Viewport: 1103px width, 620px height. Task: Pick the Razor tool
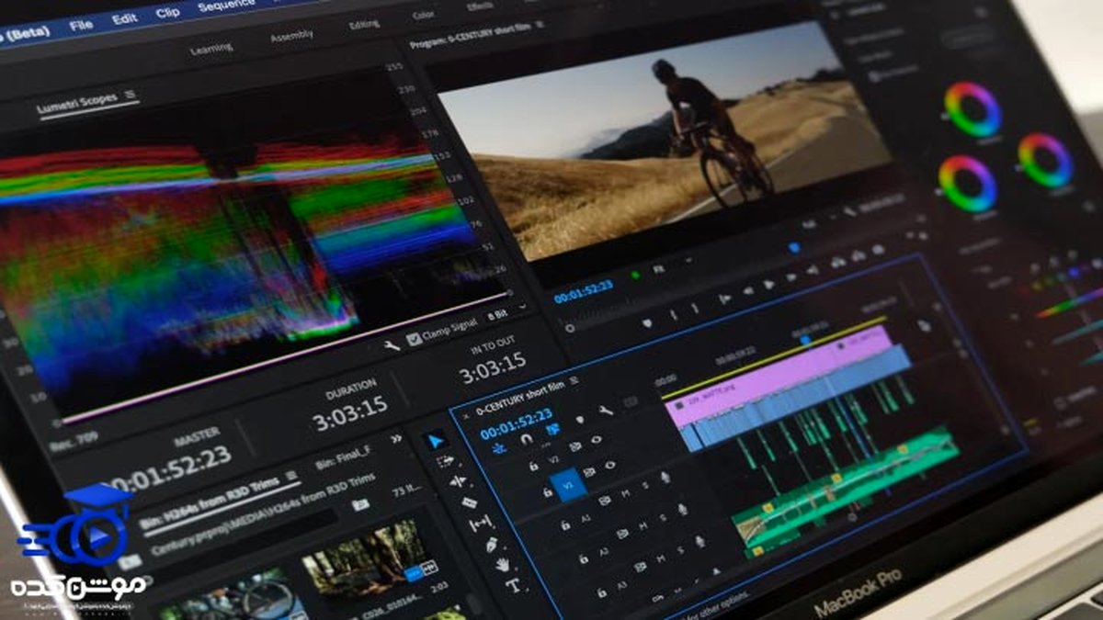[468, 503]
